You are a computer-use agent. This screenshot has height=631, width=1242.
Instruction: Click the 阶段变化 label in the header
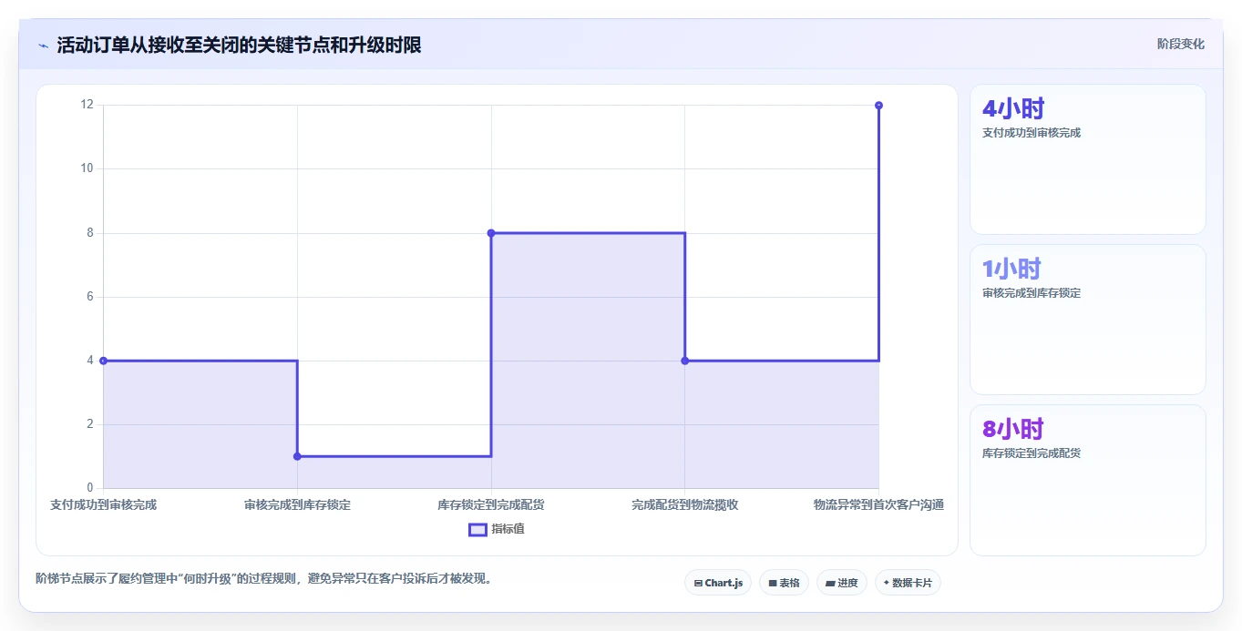click(1181, 44)
